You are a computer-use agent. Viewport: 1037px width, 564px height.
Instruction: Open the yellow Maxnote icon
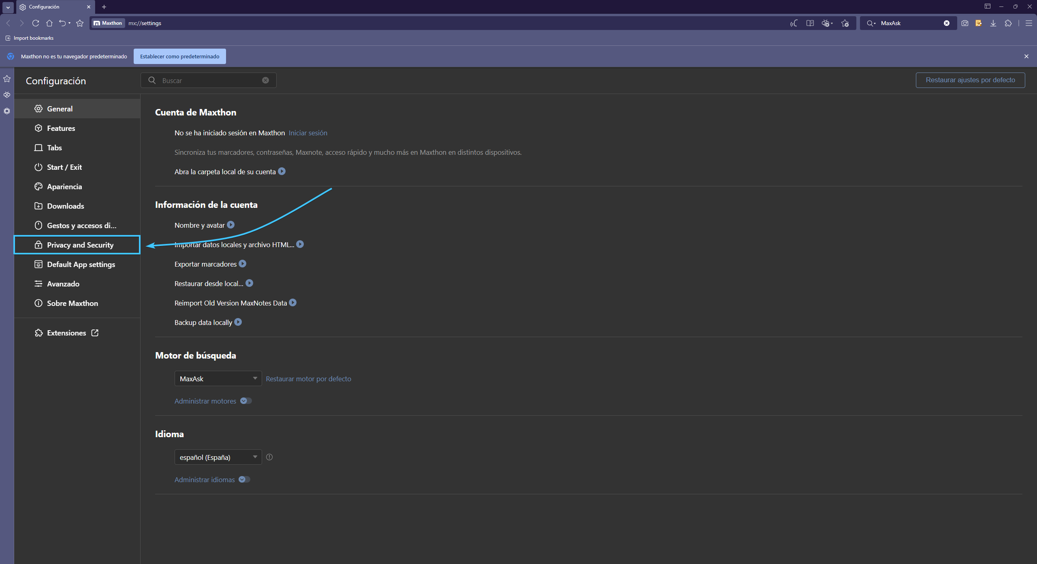[979, 23]
